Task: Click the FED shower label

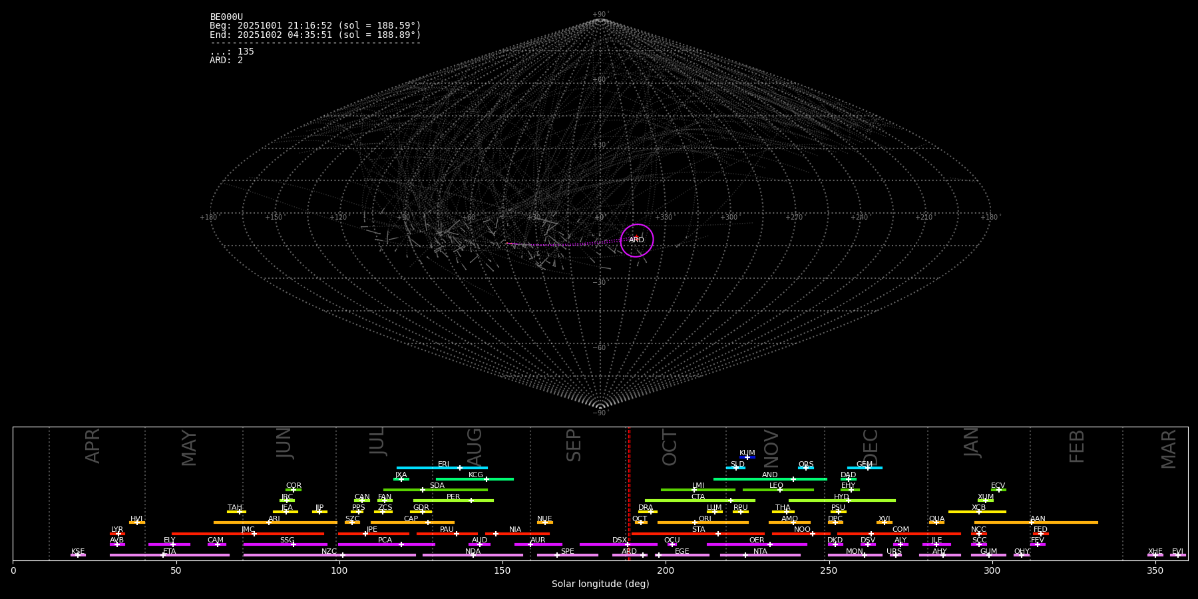Action: click(x=1040, y=530)
